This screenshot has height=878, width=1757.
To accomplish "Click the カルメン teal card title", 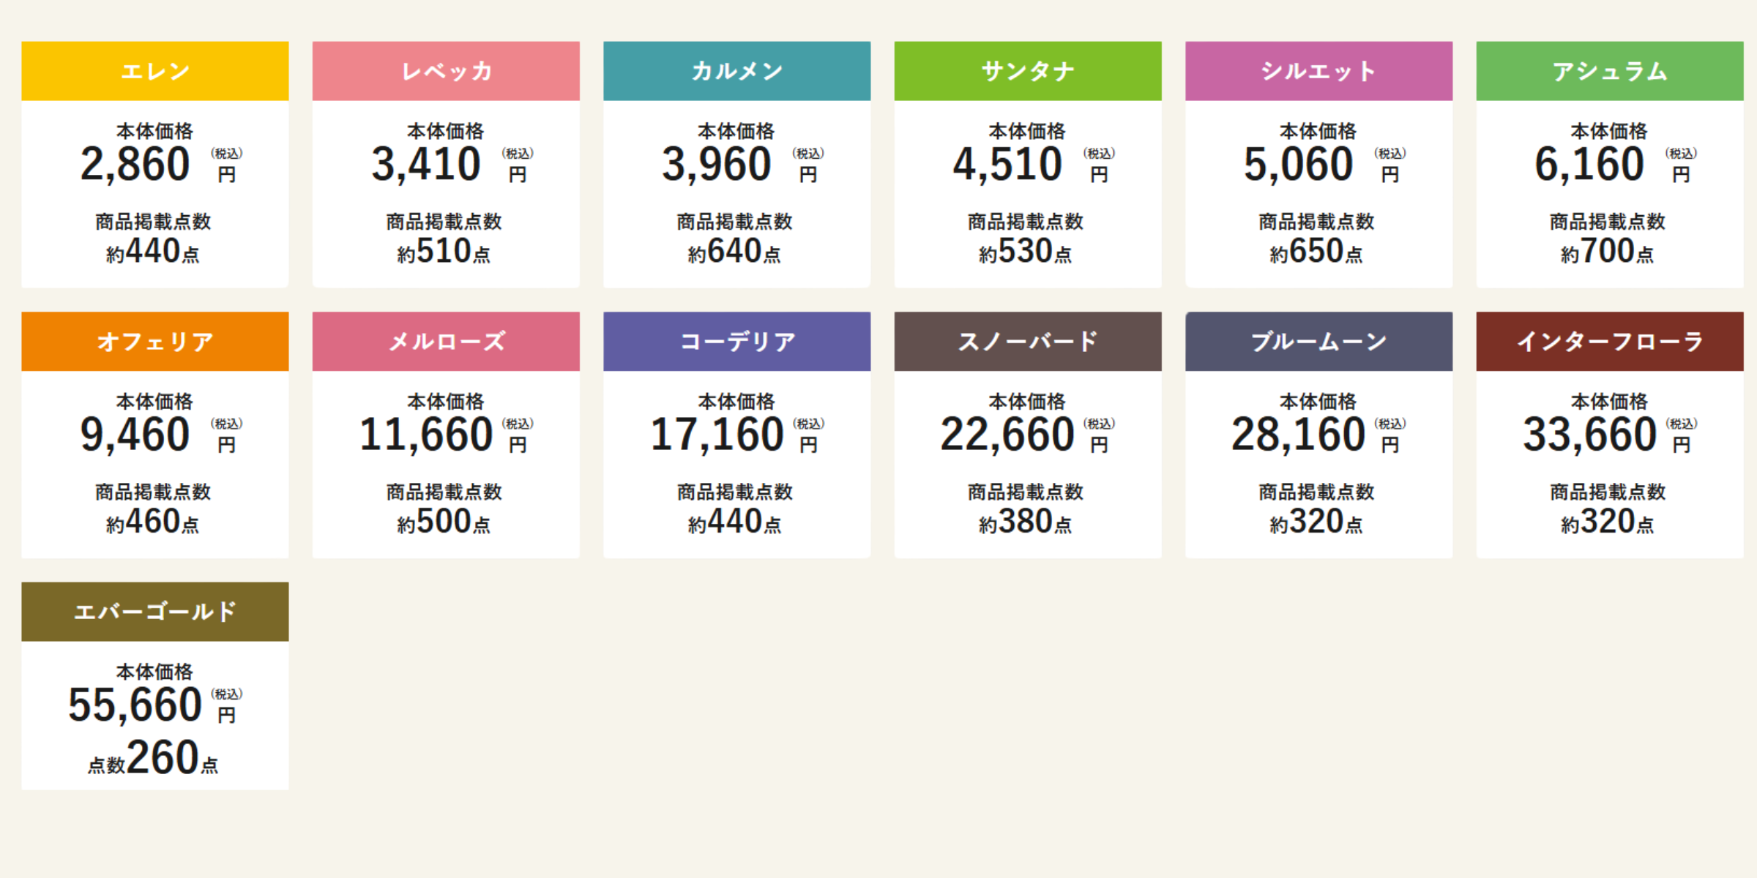I will pyautogui.click(x=737, y=71).
